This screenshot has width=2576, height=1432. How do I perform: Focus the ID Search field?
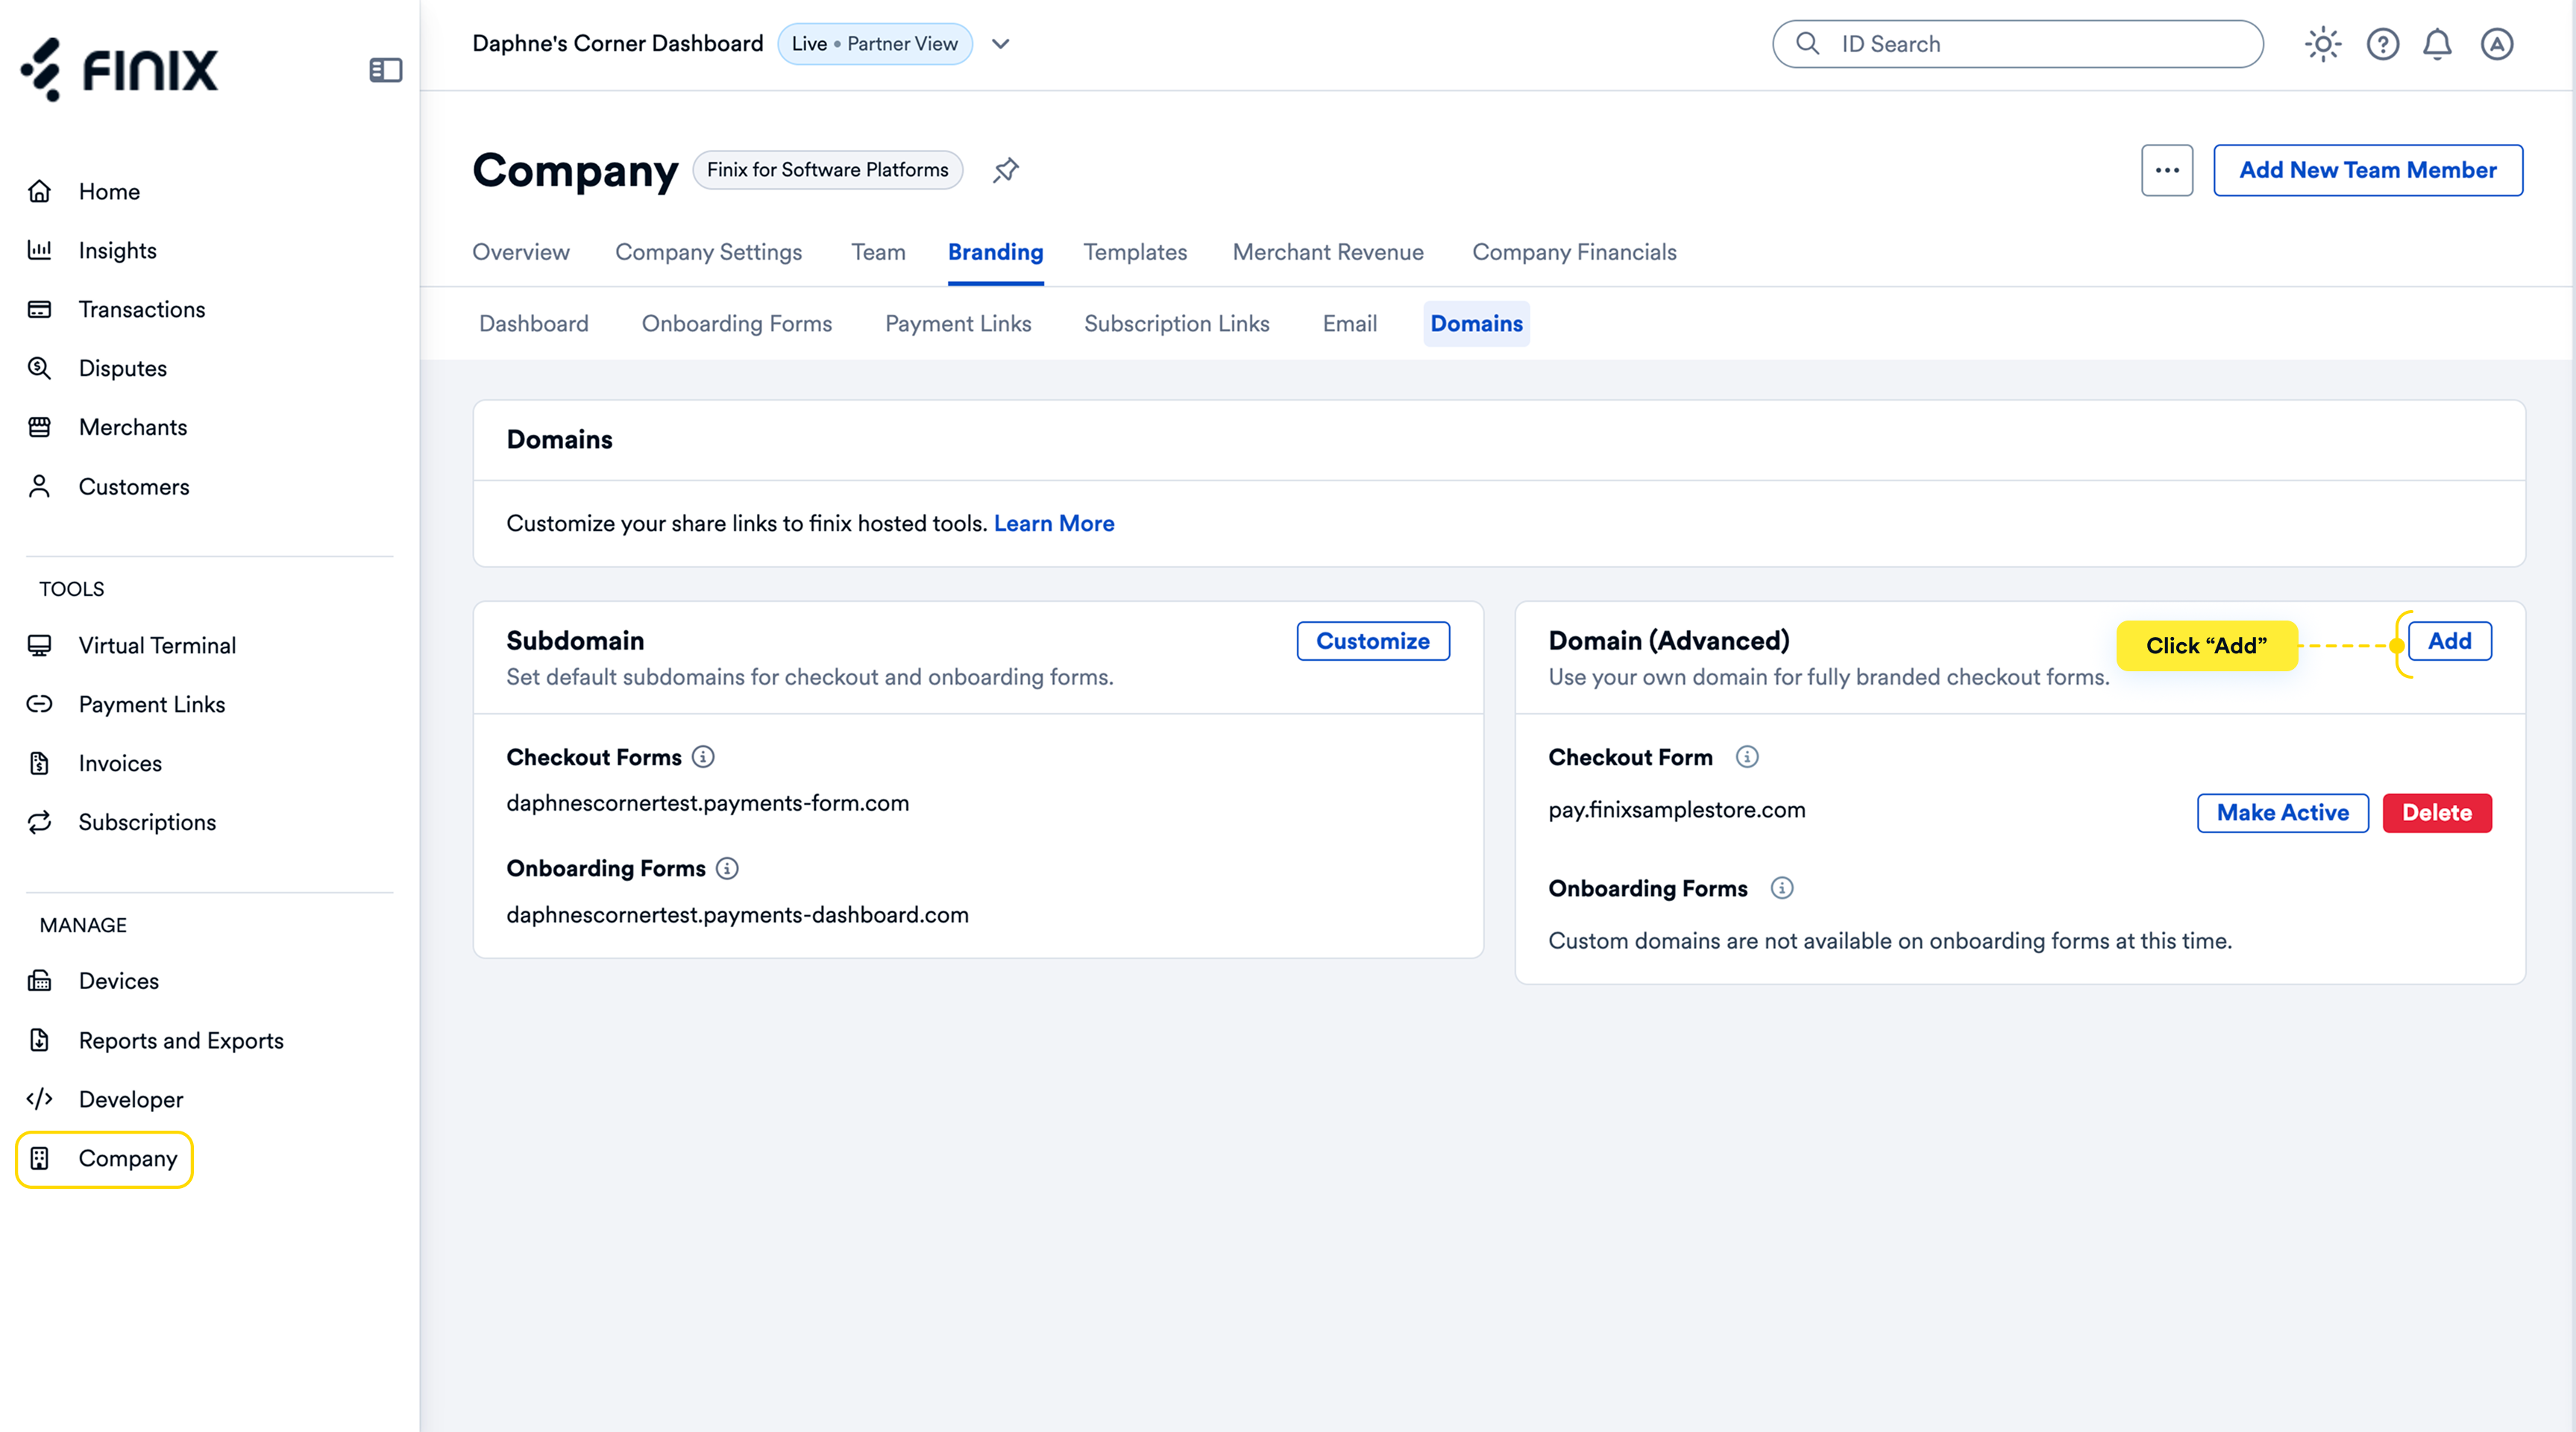pos(2018,44)
